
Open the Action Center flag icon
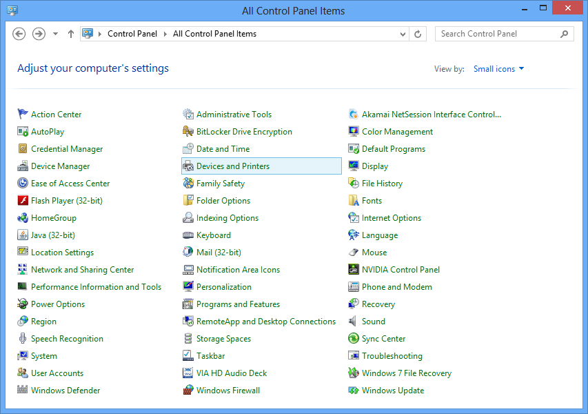[x=23, y=114]
